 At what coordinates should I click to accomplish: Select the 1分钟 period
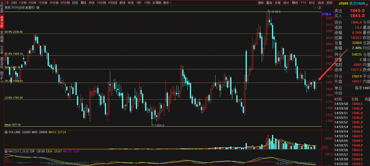point(23,3)
